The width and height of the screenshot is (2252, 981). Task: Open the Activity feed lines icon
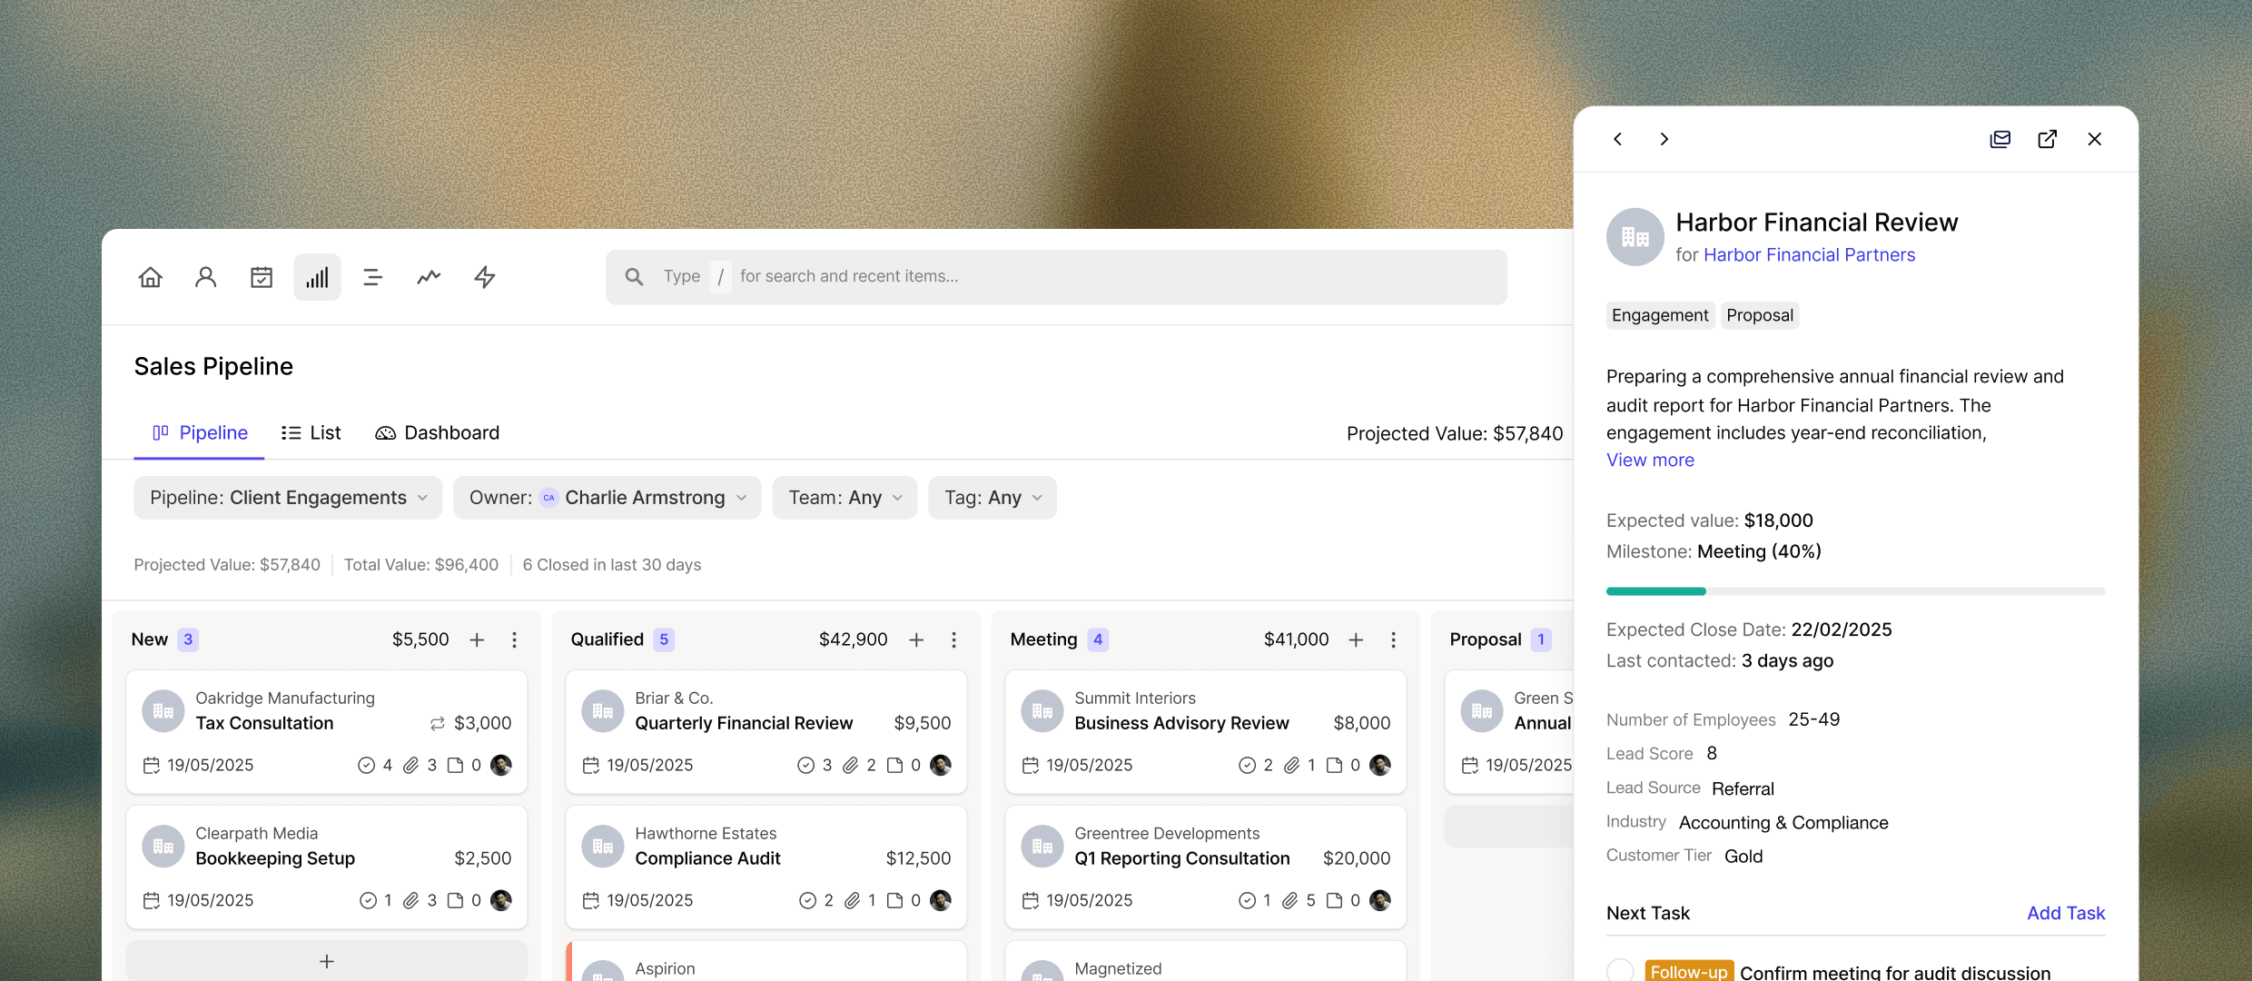[372, 276]
